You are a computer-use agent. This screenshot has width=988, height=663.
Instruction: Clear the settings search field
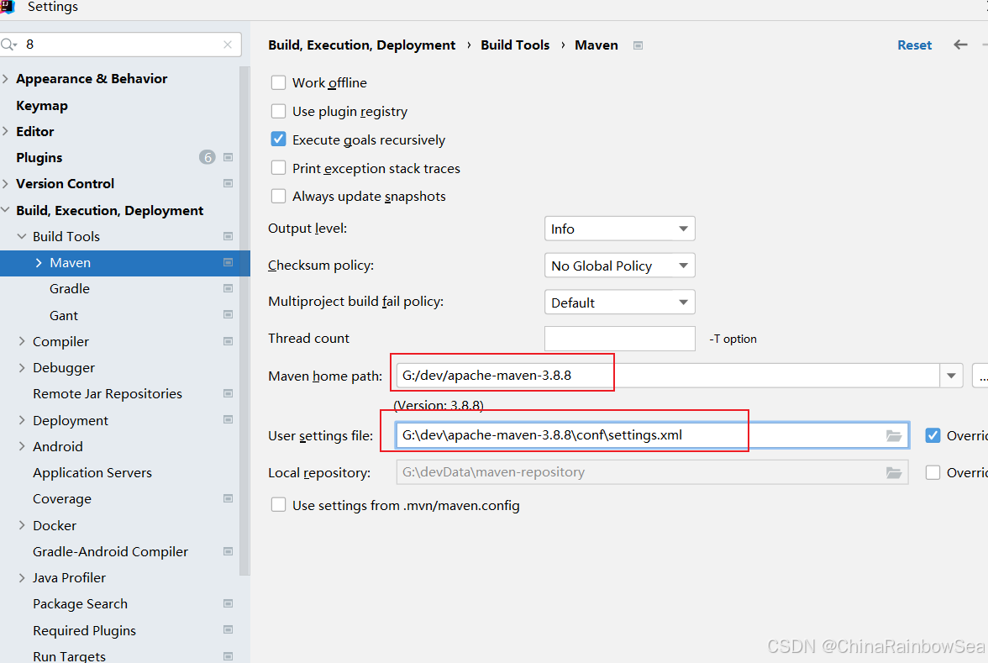pos(228,45)
